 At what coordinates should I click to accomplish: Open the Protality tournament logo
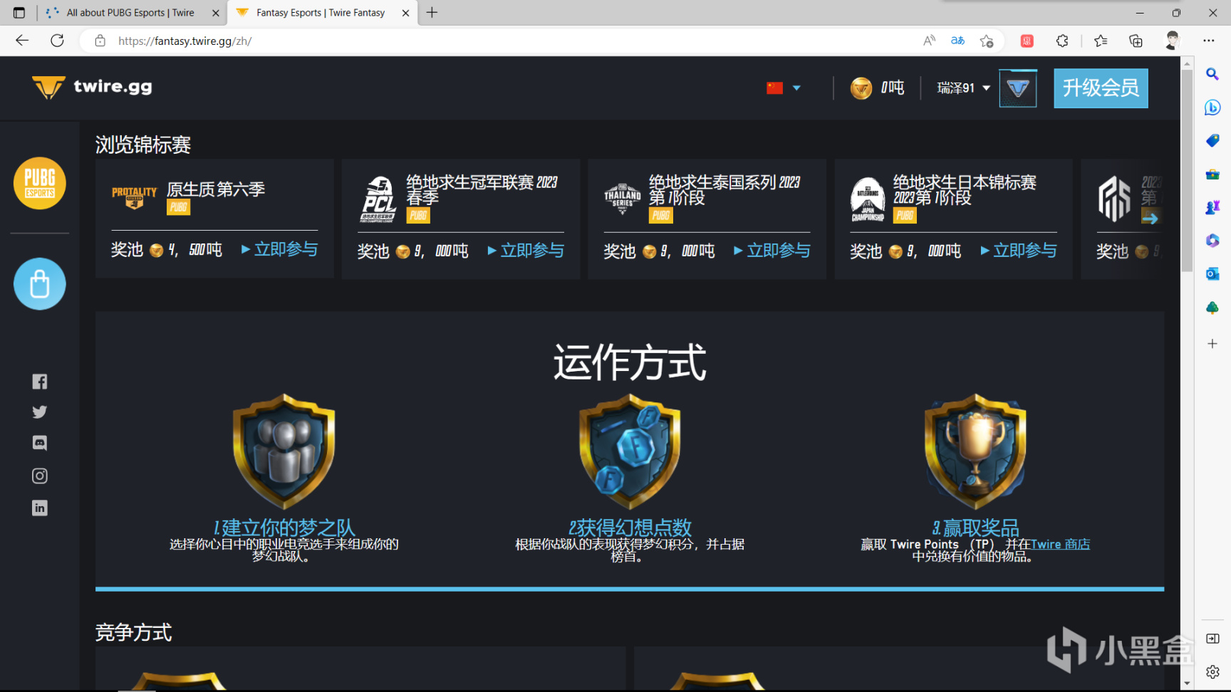click(x=134, y=197)
